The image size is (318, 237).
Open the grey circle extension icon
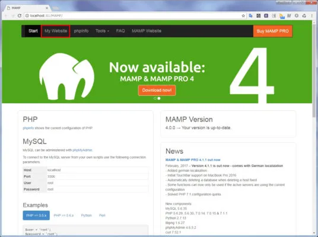(x=297, y=15)
